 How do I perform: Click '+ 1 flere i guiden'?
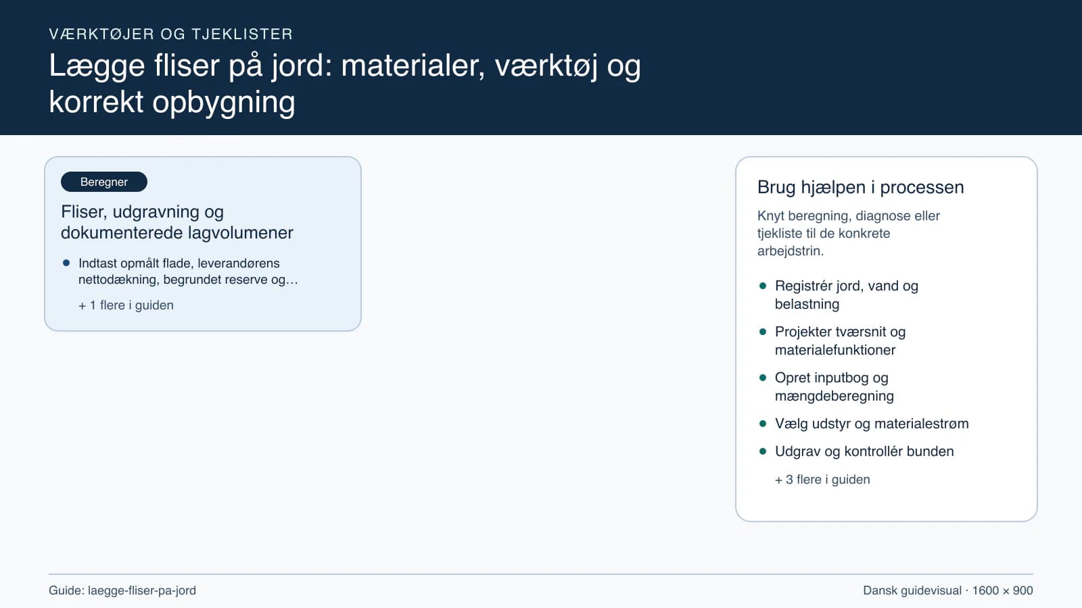(126, 305)
